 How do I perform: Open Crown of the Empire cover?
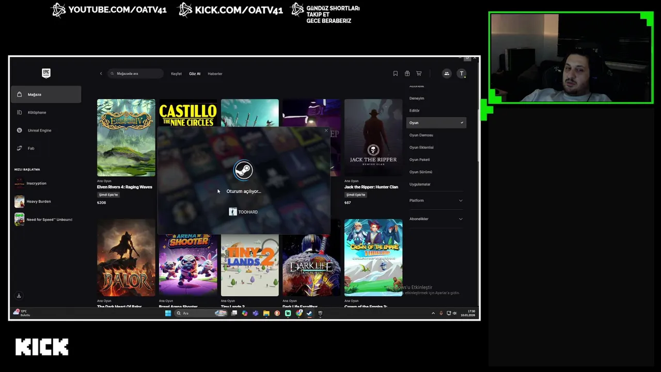(x=373, y=257)
